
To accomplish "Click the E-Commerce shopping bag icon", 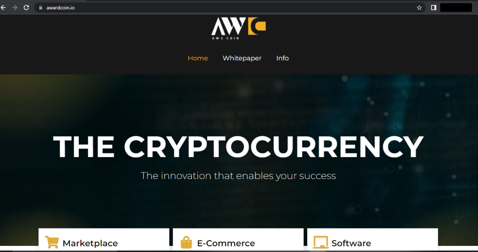I will click(x=186, y=242).
